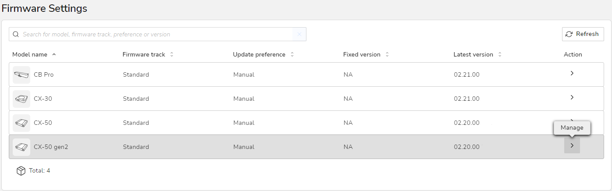Open Manage chevron for CX-50 gen2
Viewport: 612px width, 191px height.
pos(572,145)
